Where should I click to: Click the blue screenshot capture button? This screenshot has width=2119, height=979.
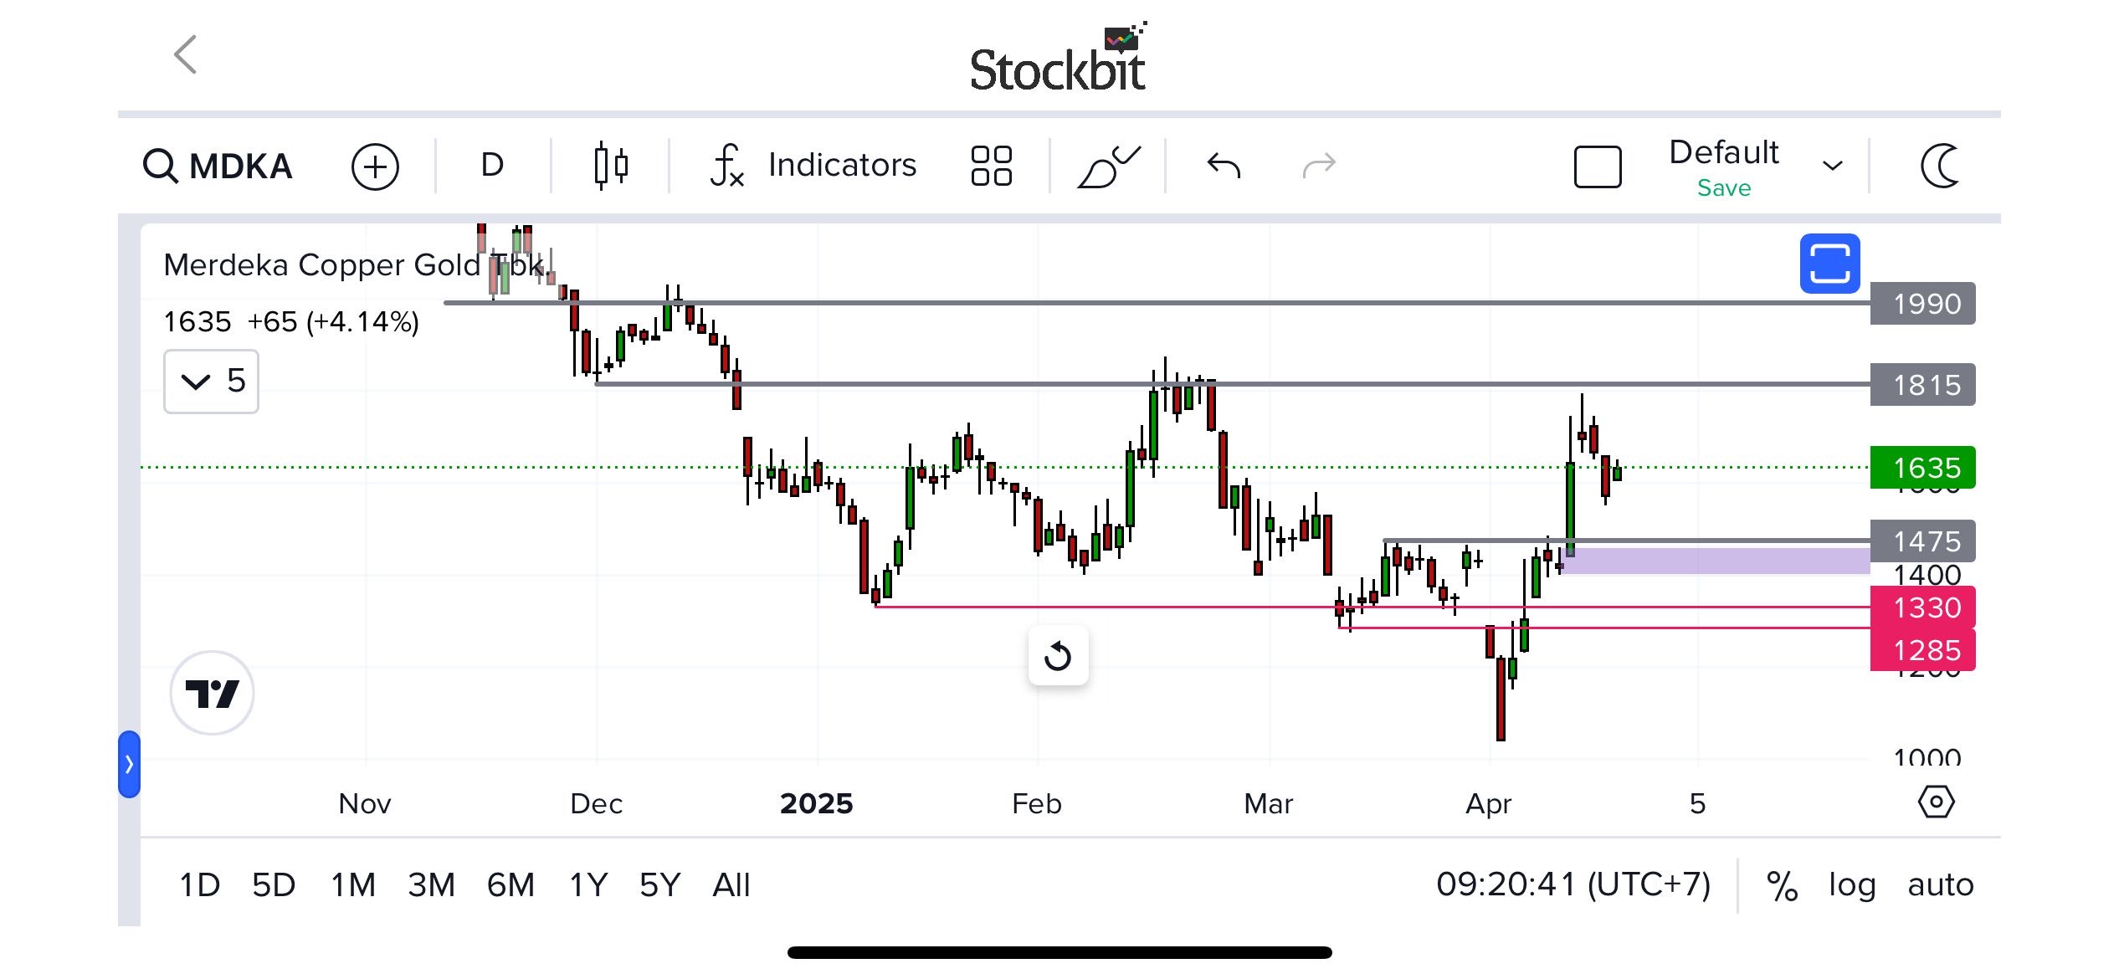1829,264
